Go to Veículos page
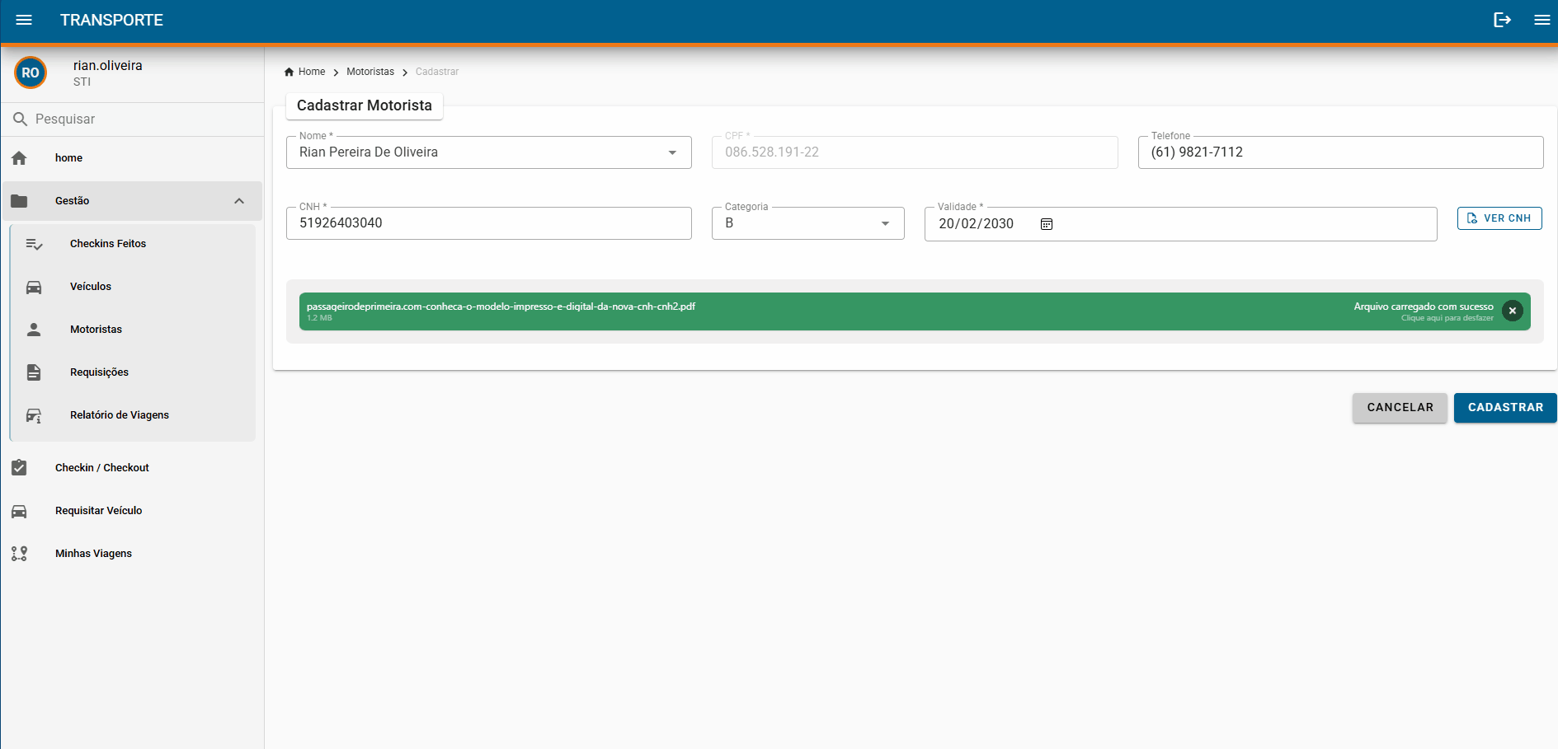Screen dimensions: 1558x749 (x=133, y=287)
